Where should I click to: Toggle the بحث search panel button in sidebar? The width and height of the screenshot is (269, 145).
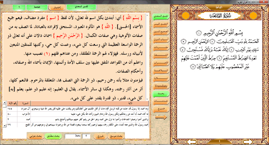(161, 93)
